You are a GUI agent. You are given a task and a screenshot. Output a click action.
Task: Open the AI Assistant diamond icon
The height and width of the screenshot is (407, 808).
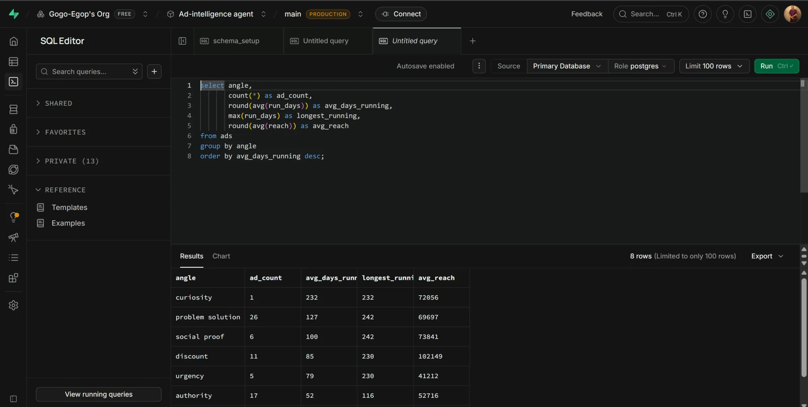(x=770, y=14)
